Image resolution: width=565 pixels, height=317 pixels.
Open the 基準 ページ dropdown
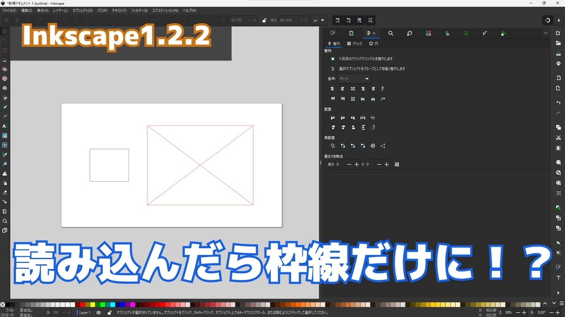tap(354, 79)
